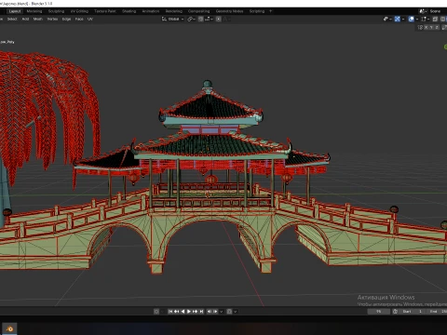Switch to the Modeling workspace tab
447x335 pixels.
[34, 11]
